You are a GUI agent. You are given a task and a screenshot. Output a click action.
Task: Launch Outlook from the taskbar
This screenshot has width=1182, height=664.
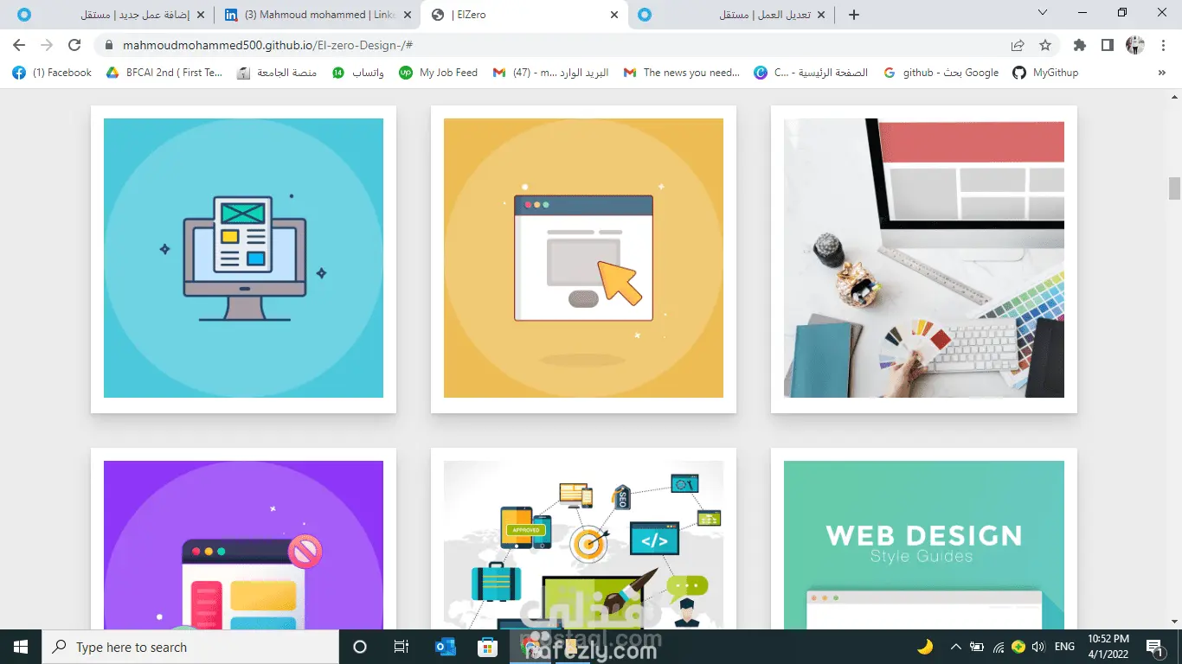tap(445, 647)
